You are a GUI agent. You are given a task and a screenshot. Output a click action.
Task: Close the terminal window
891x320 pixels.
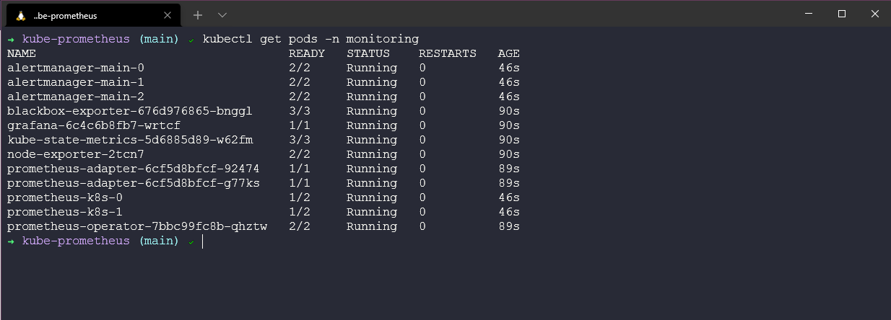click(874, 14)
